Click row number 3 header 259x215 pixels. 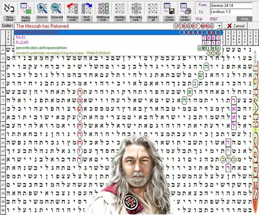click(x=3, y=67)
